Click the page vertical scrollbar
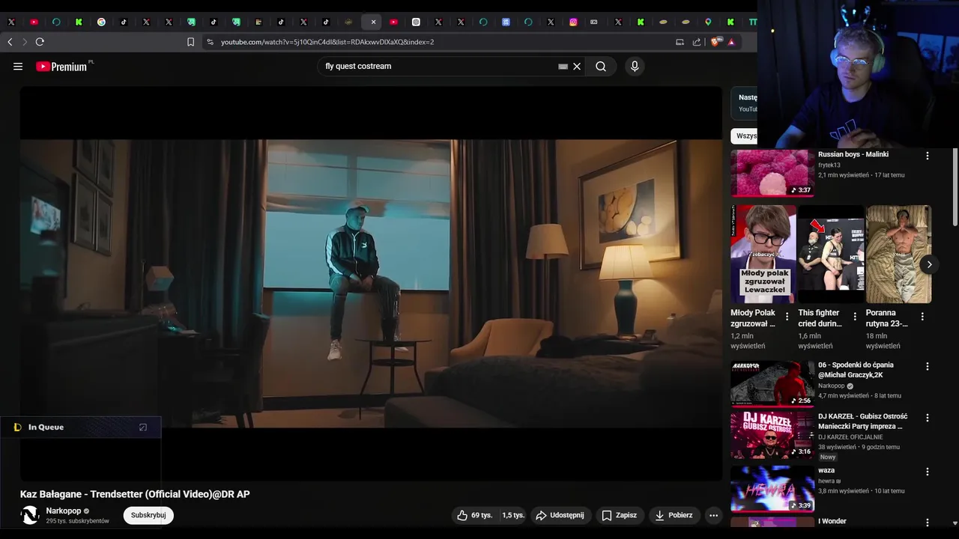 (x=955, y=187)
